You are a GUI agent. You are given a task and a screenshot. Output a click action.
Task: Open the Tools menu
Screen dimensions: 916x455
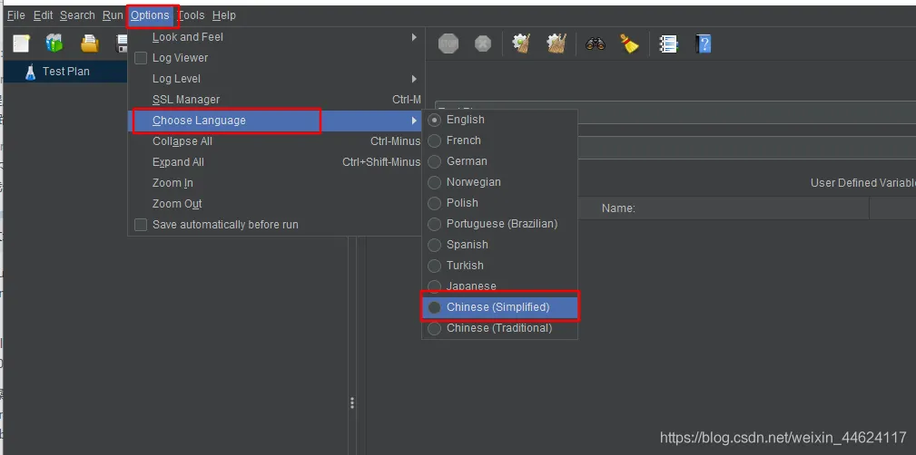point(192,15)
